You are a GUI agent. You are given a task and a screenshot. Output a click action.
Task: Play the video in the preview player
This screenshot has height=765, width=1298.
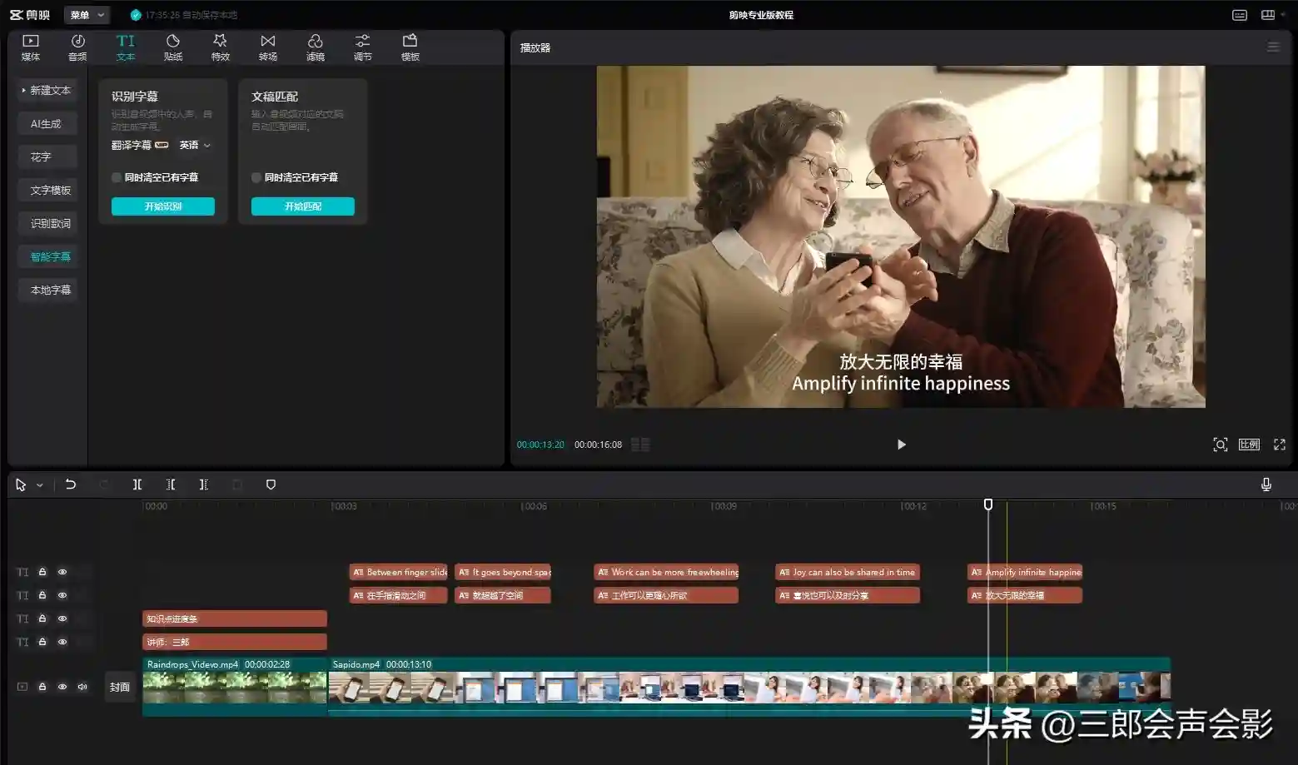click(x=901, y=445)
